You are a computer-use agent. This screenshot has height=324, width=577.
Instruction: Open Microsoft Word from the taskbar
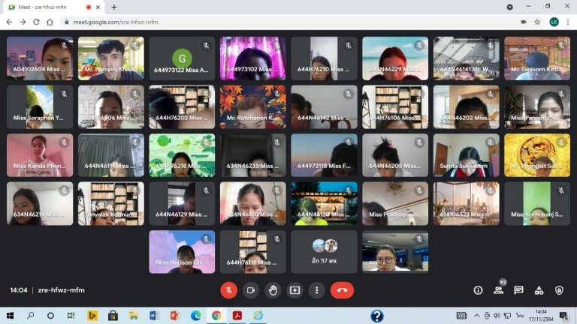(154, 316)
